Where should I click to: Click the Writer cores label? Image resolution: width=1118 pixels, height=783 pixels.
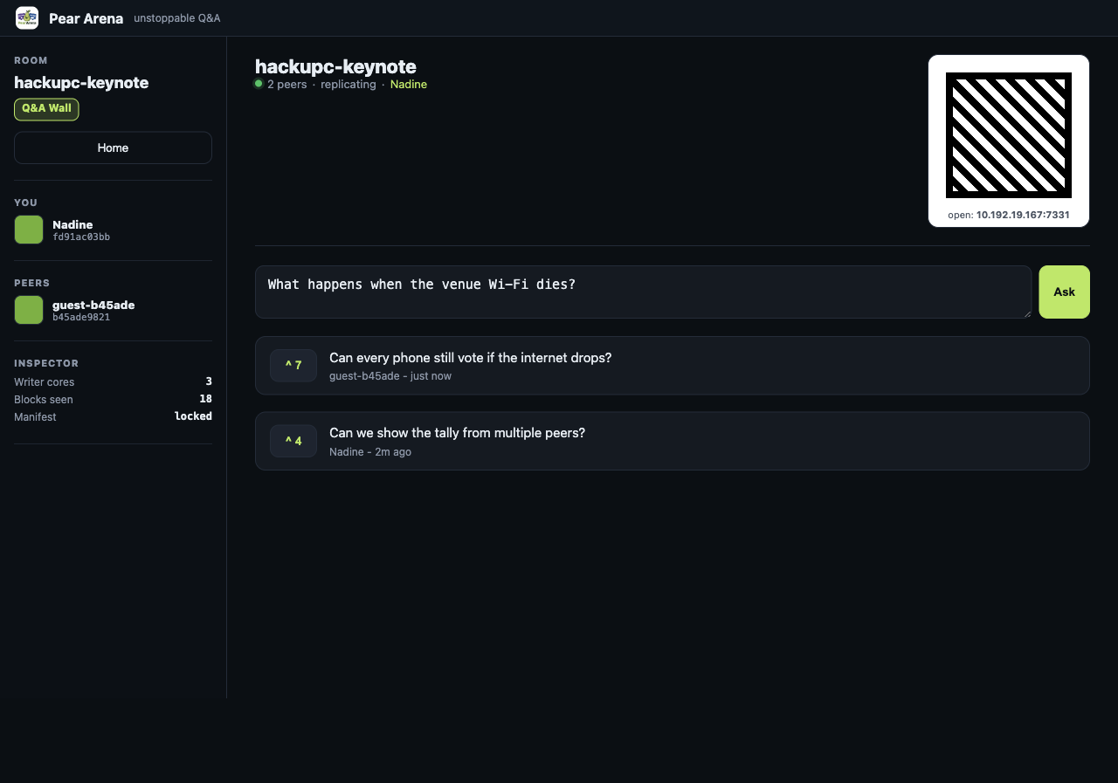pyautogui.click(x=44, y=382)
